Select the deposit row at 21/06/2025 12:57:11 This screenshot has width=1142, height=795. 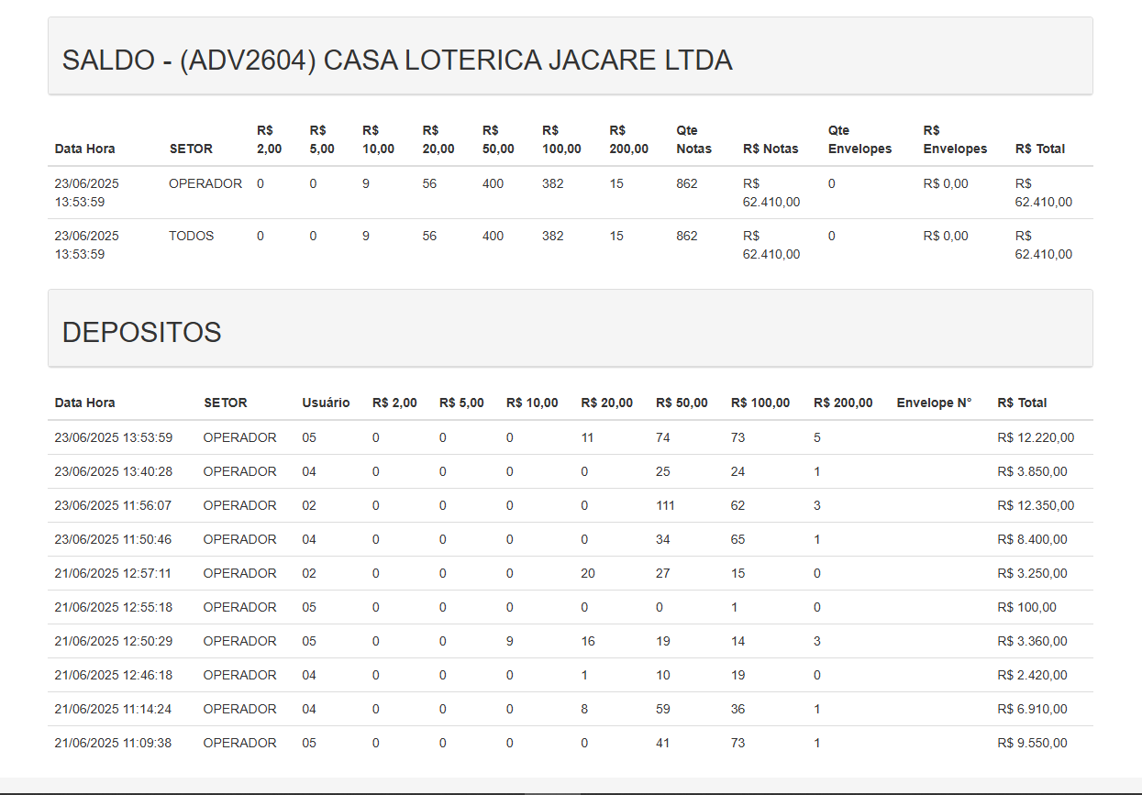click(x=114, y=573)
